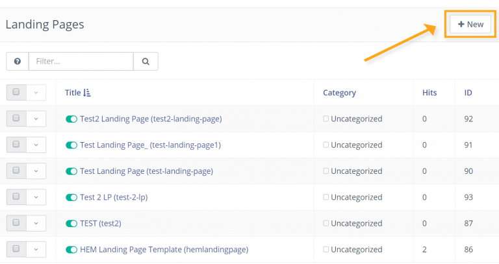The width and height of the screenshot is (499, 264).
Task: Open Test2 Landing Page (test2-landing-page)
Action: (151, 119)
